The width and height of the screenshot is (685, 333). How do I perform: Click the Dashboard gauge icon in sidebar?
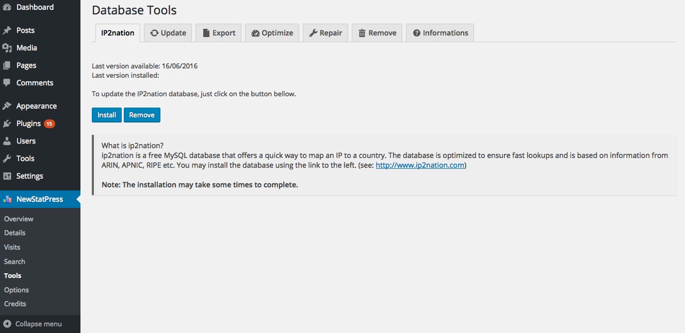pyautogui.click(x=7, y=7)
